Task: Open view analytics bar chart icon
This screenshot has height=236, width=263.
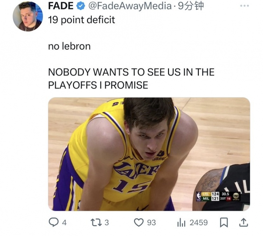Action: (181, 223)
